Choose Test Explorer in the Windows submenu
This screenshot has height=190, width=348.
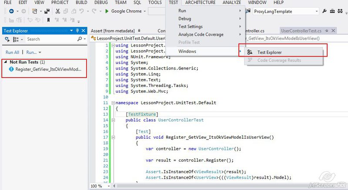(284, 52)
